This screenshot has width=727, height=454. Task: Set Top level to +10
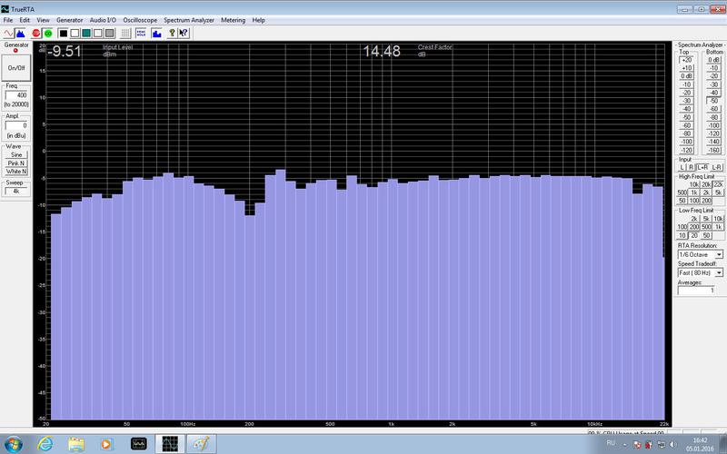(687, 68)
